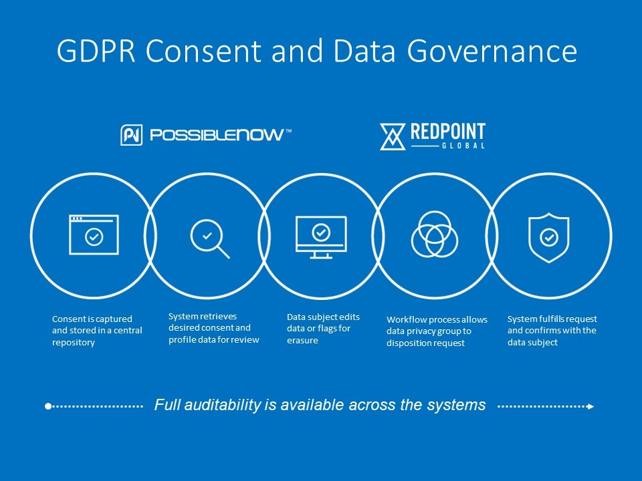Screen dimensions: 642x481
Task: Click the PossibleNOW logo icon
Action: coord(132,134)
